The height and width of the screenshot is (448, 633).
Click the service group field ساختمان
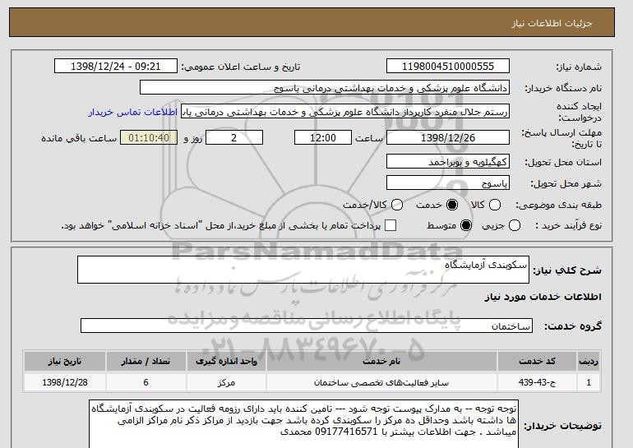pos(307,326)
